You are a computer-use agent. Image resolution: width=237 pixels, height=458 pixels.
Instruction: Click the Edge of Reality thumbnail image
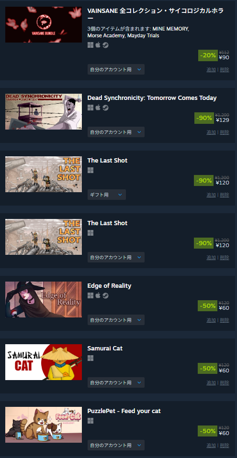click(44, 299)
